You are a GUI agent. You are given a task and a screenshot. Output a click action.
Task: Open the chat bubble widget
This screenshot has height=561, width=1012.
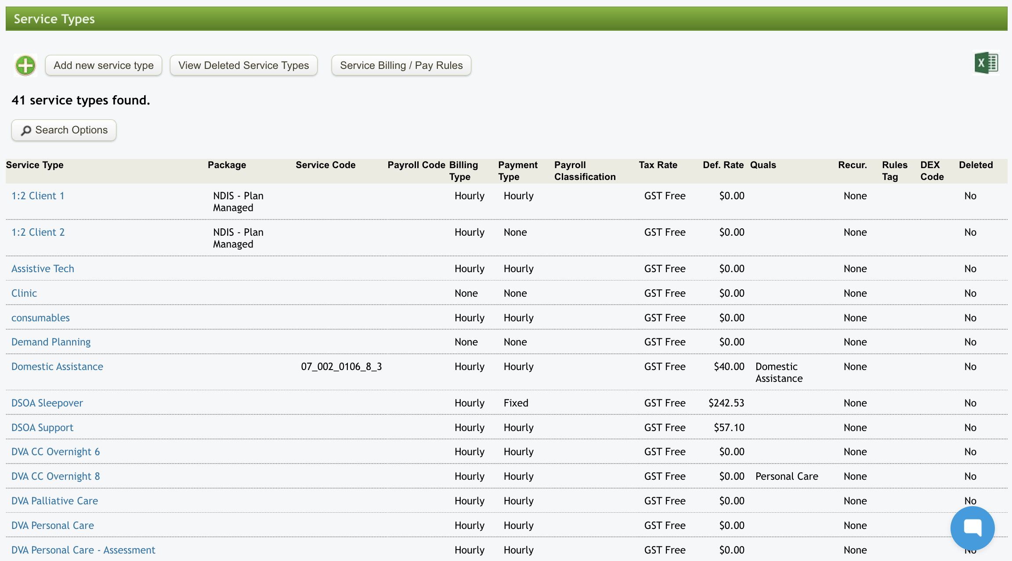click(x=972, y=528)
